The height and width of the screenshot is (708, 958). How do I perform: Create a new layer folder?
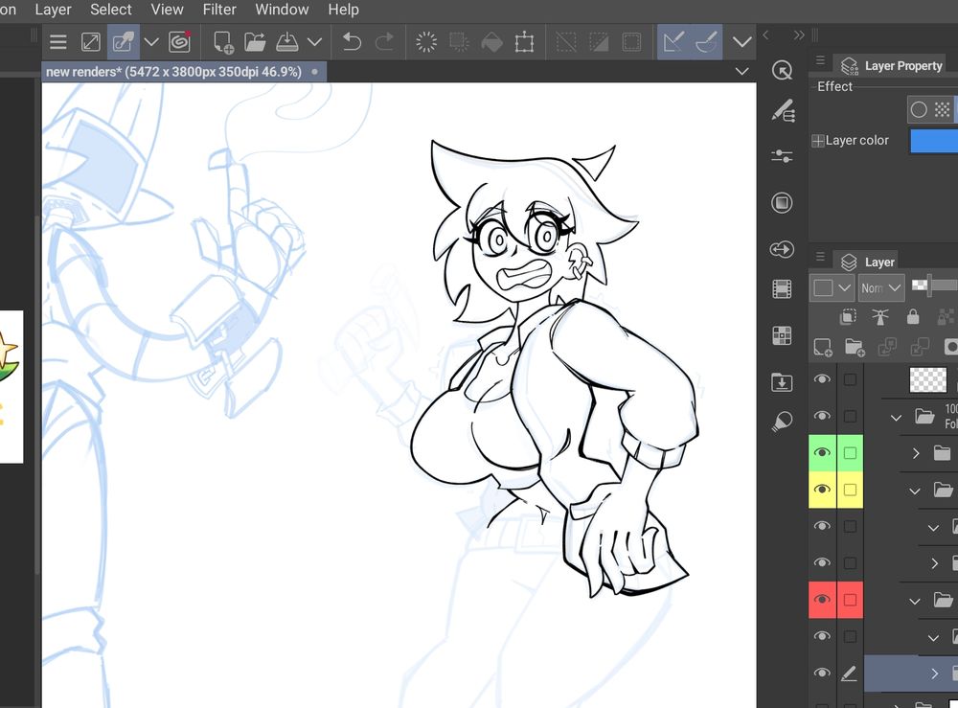[x=855, y=348]
